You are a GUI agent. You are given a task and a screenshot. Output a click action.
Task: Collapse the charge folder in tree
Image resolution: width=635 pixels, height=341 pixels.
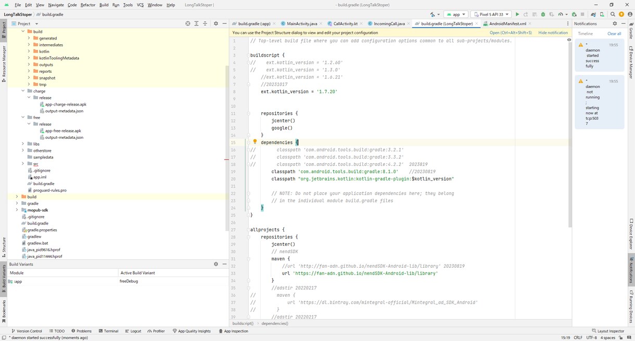[x=23, y=91]
